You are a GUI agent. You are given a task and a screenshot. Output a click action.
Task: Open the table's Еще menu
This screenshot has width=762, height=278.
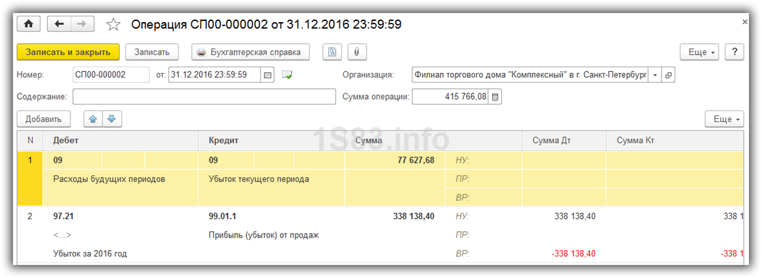[x=724, y=119]
